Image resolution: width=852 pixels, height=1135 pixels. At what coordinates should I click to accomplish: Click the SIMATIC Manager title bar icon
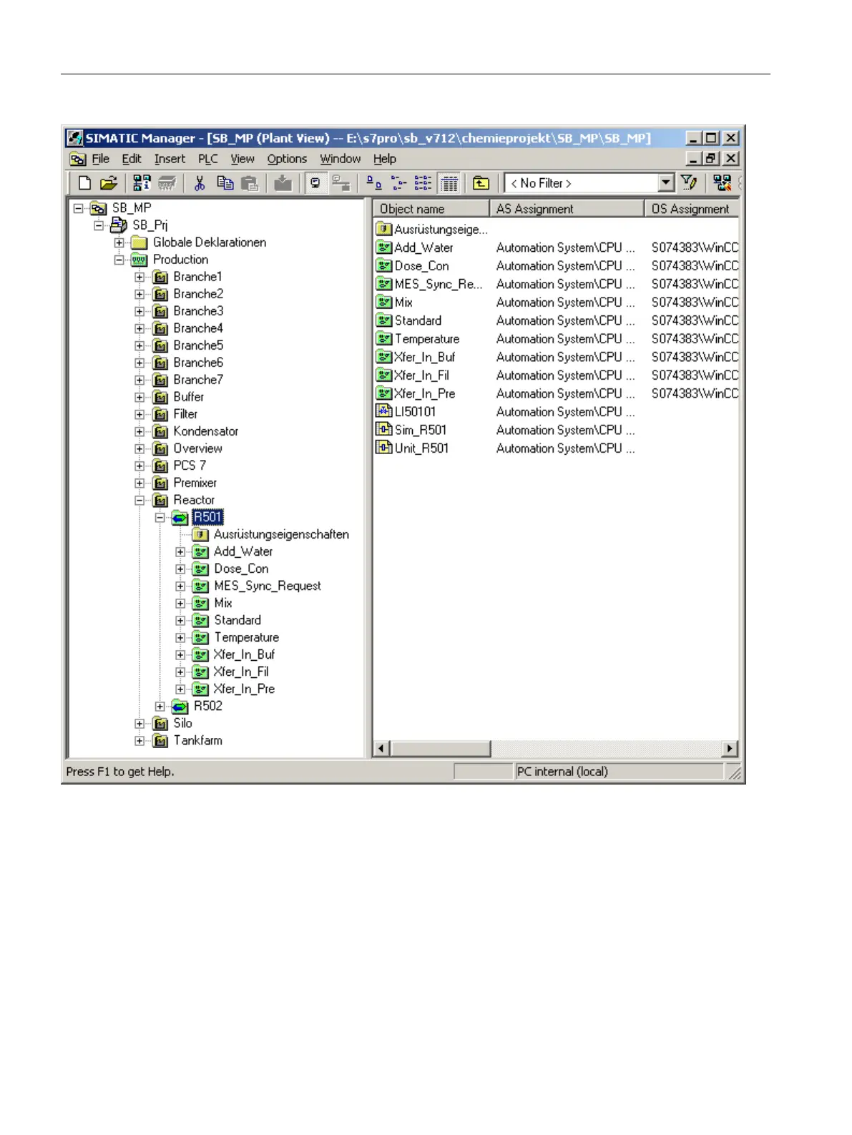click(74, 138)
